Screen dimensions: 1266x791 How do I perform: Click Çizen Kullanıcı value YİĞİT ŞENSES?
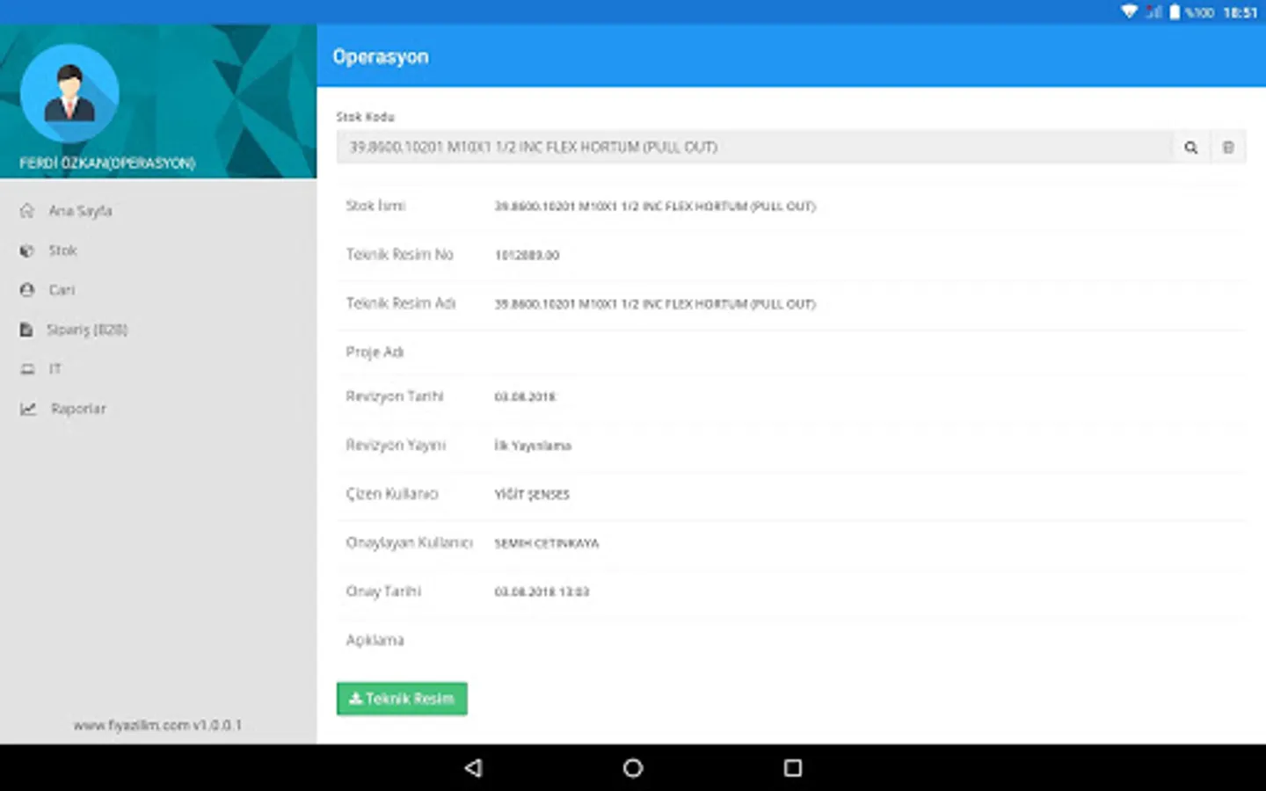click(532, 495)
